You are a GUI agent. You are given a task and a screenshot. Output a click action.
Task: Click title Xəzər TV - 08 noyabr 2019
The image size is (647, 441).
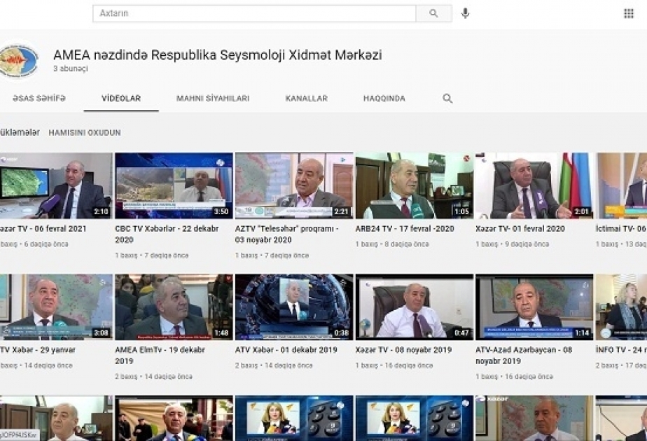403,350
